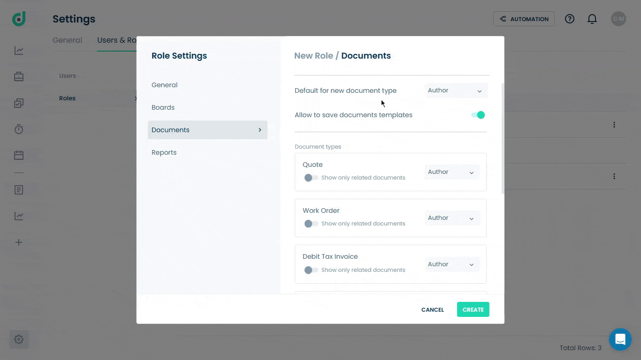Open Default for new document type dropdown

456,90
